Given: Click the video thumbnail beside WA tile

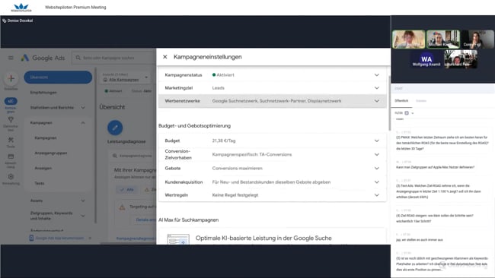Looking at the screenshot, I should click(x=461, y=59).
